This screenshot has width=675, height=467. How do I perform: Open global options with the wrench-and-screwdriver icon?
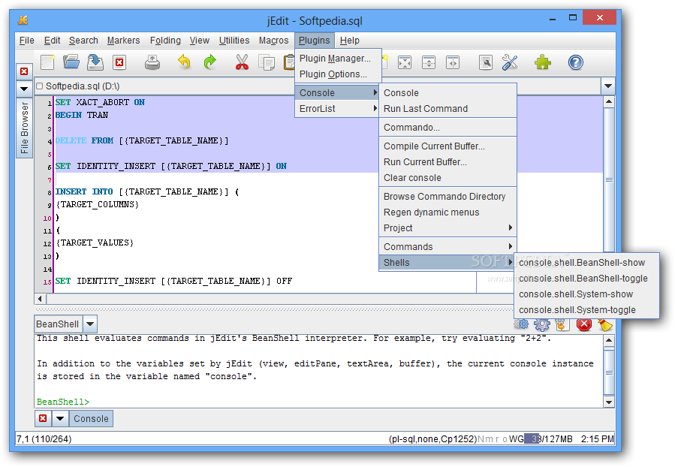click(510, 62)
